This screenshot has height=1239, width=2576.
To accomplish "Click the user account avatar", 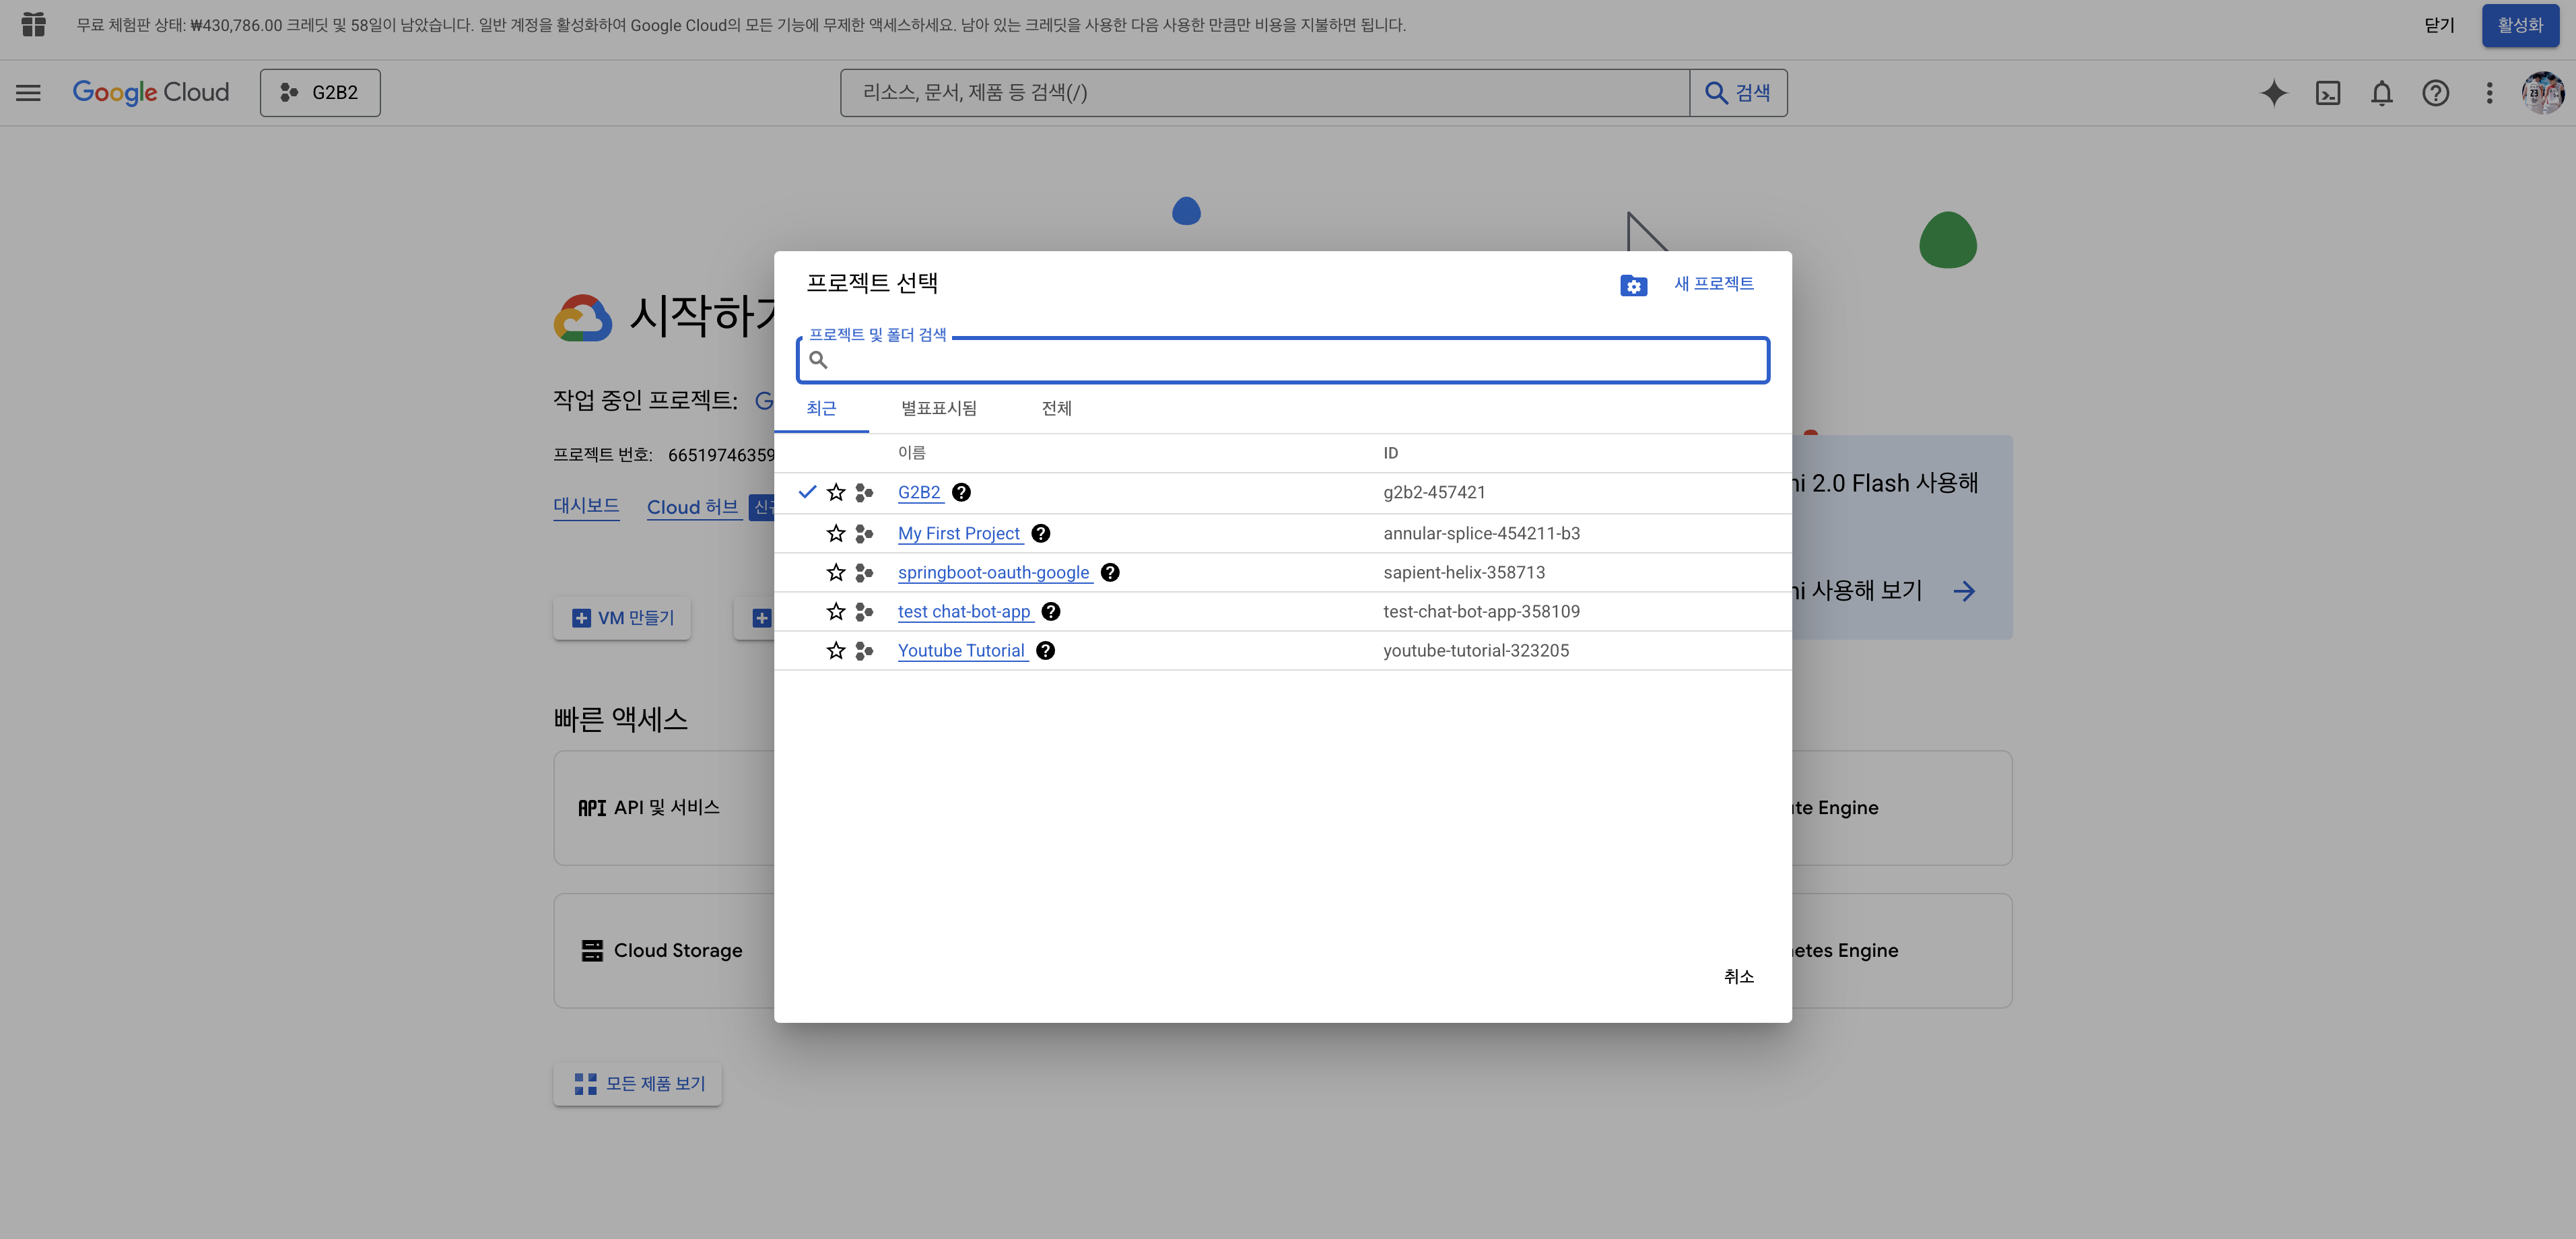I will click(2541, 93).
